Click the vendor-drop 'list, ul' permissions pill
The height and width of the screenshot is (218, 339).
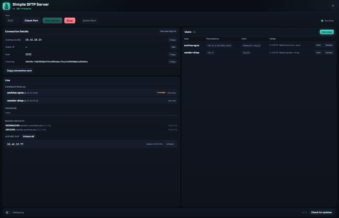click(x=210, y=53)
